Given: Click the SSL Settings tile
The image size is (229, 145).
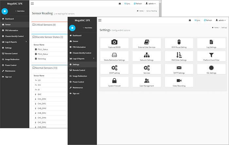Looking at the screenshot, I should (x=211, y=69).
